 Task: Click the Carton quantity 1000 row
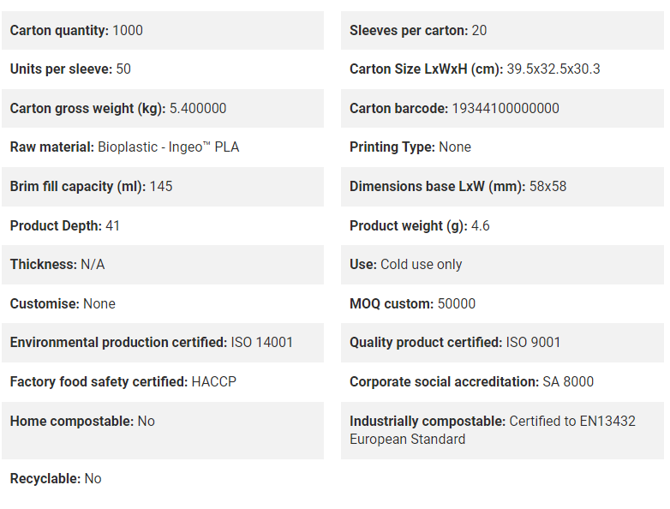(163, 30)
